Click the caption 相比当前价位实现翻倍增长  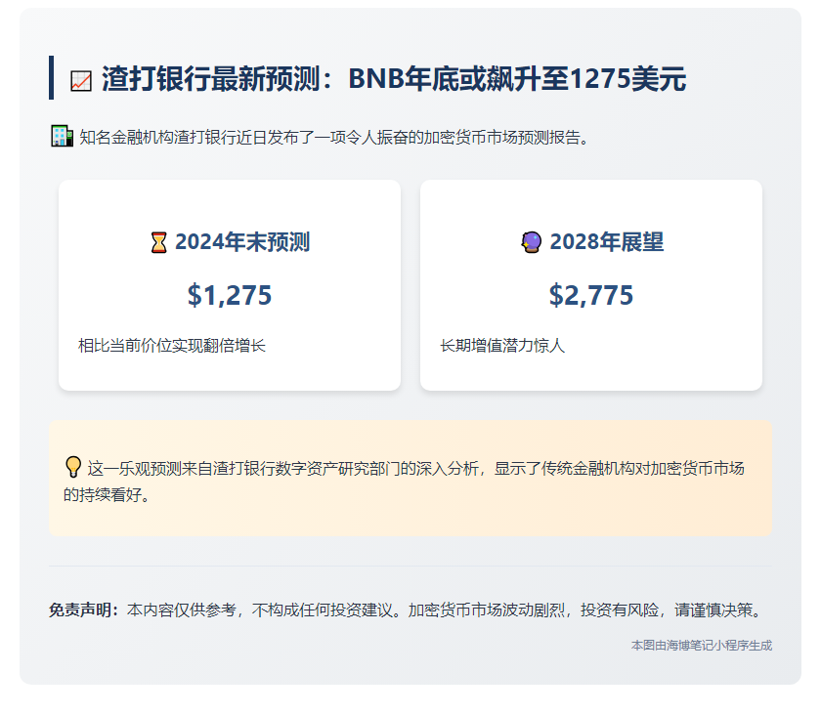coord(172,346)
